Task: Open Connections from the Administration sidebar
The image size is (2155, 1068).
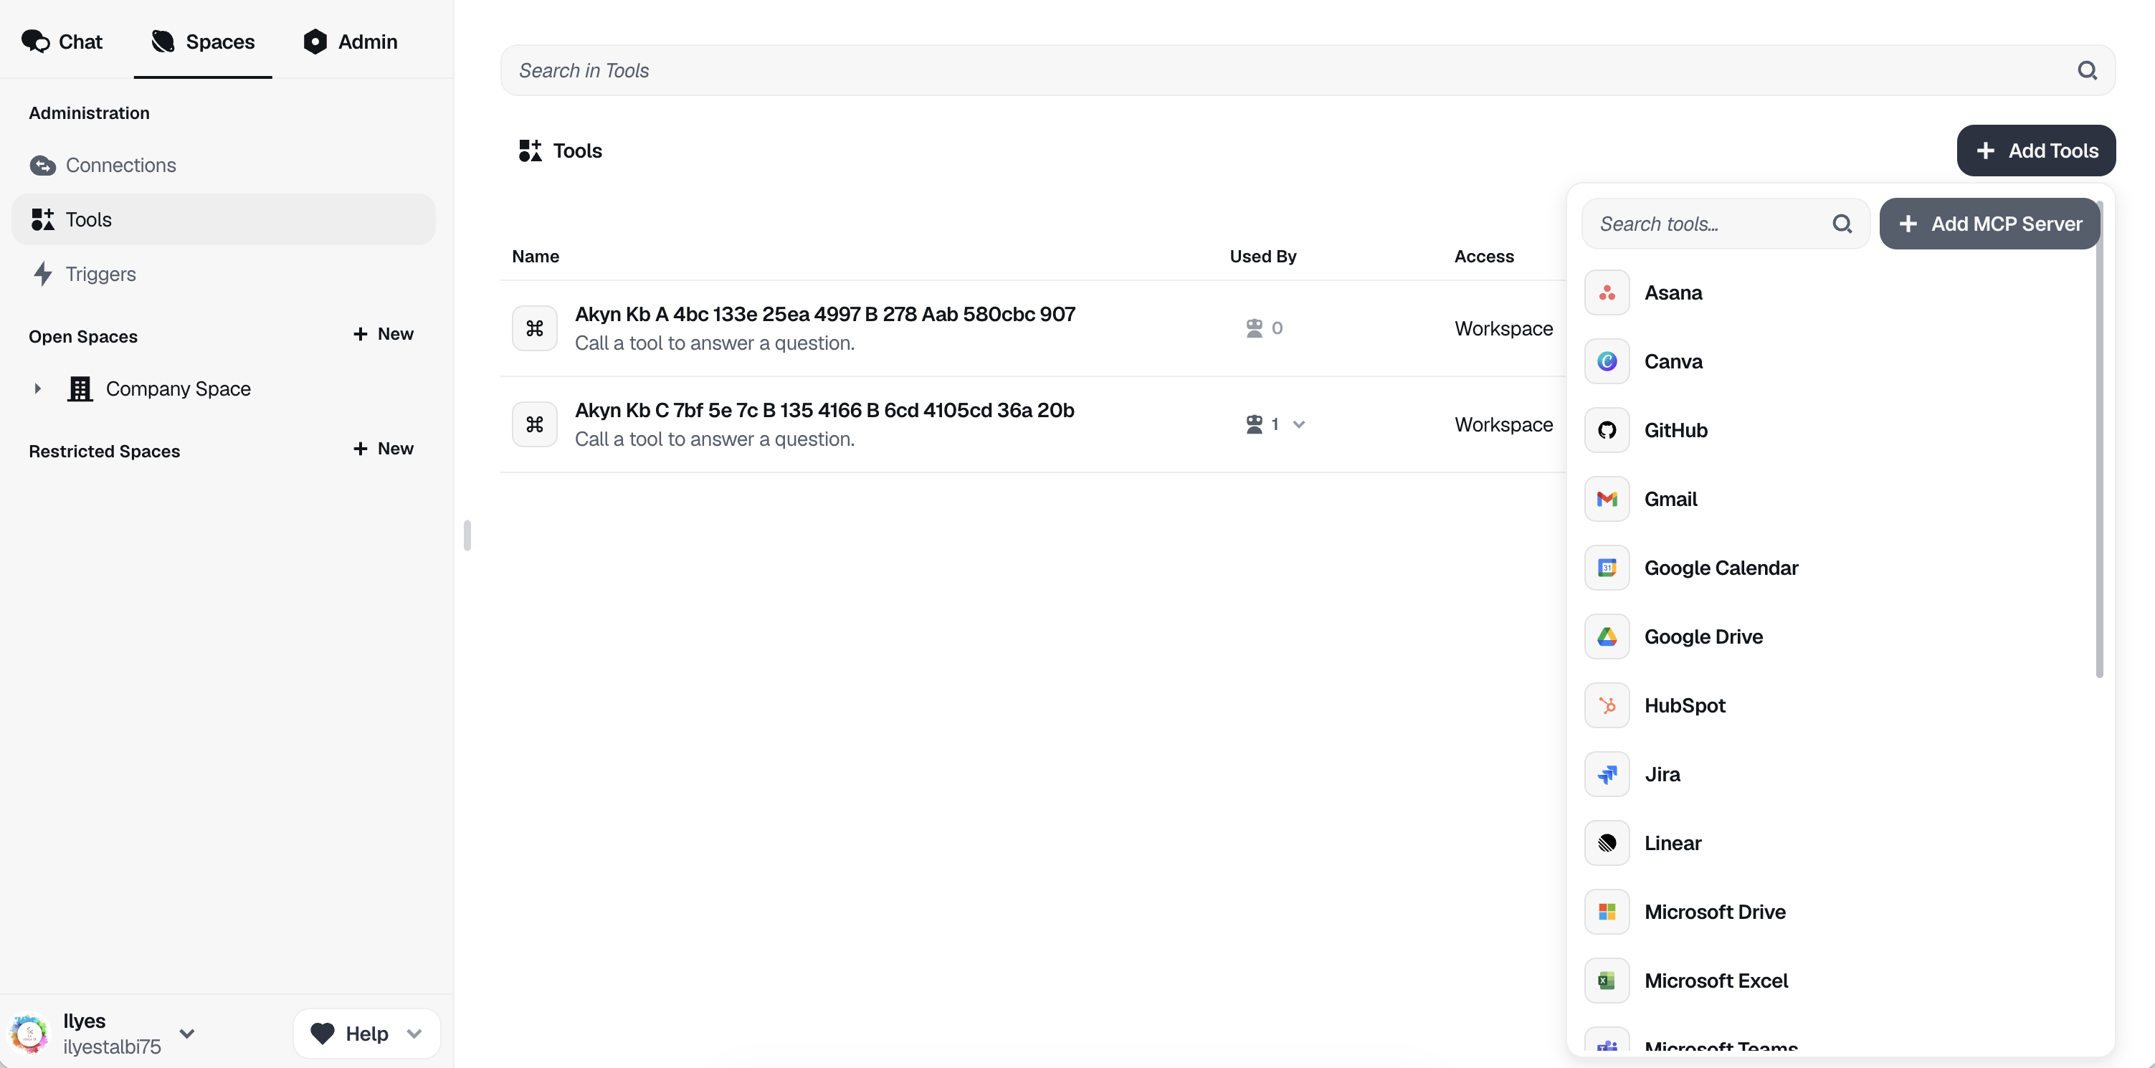Action: [120, 165]
